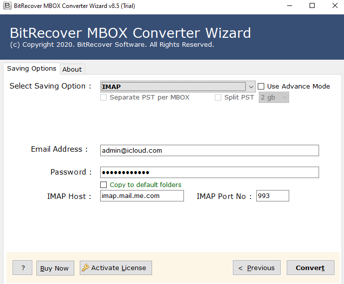Select the Saving Options tab

click(31, 69)
